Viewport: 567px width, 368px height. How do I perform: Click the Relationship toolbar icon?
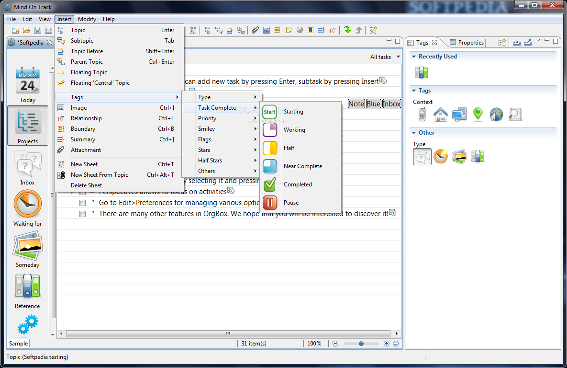tap(333, 30)
